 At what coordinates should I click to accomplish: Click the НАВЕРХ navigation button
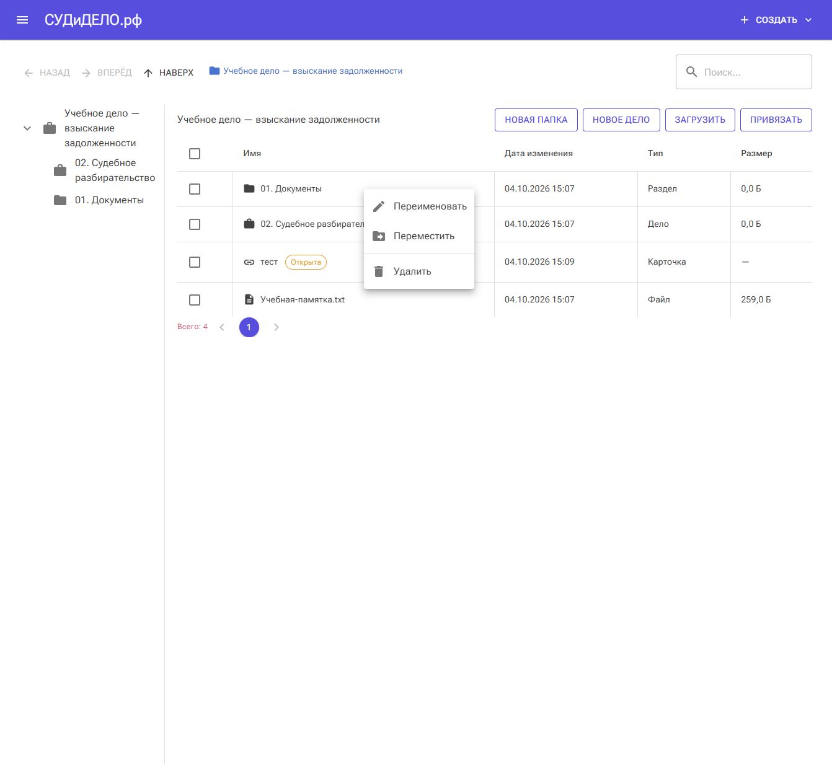point(169,73)
